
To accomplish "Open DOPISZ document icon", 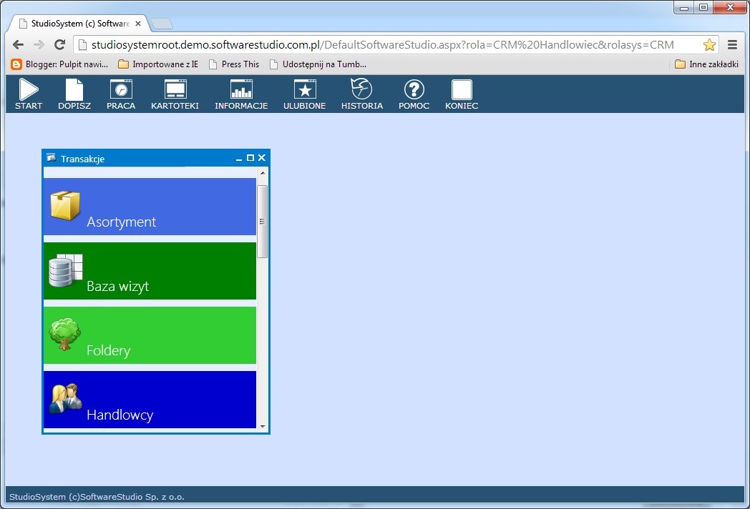I will pos(74,89).
